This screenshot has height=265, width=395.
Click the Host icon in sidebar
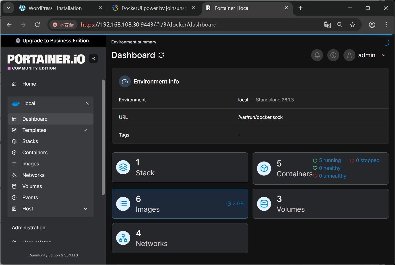[14, 209]
